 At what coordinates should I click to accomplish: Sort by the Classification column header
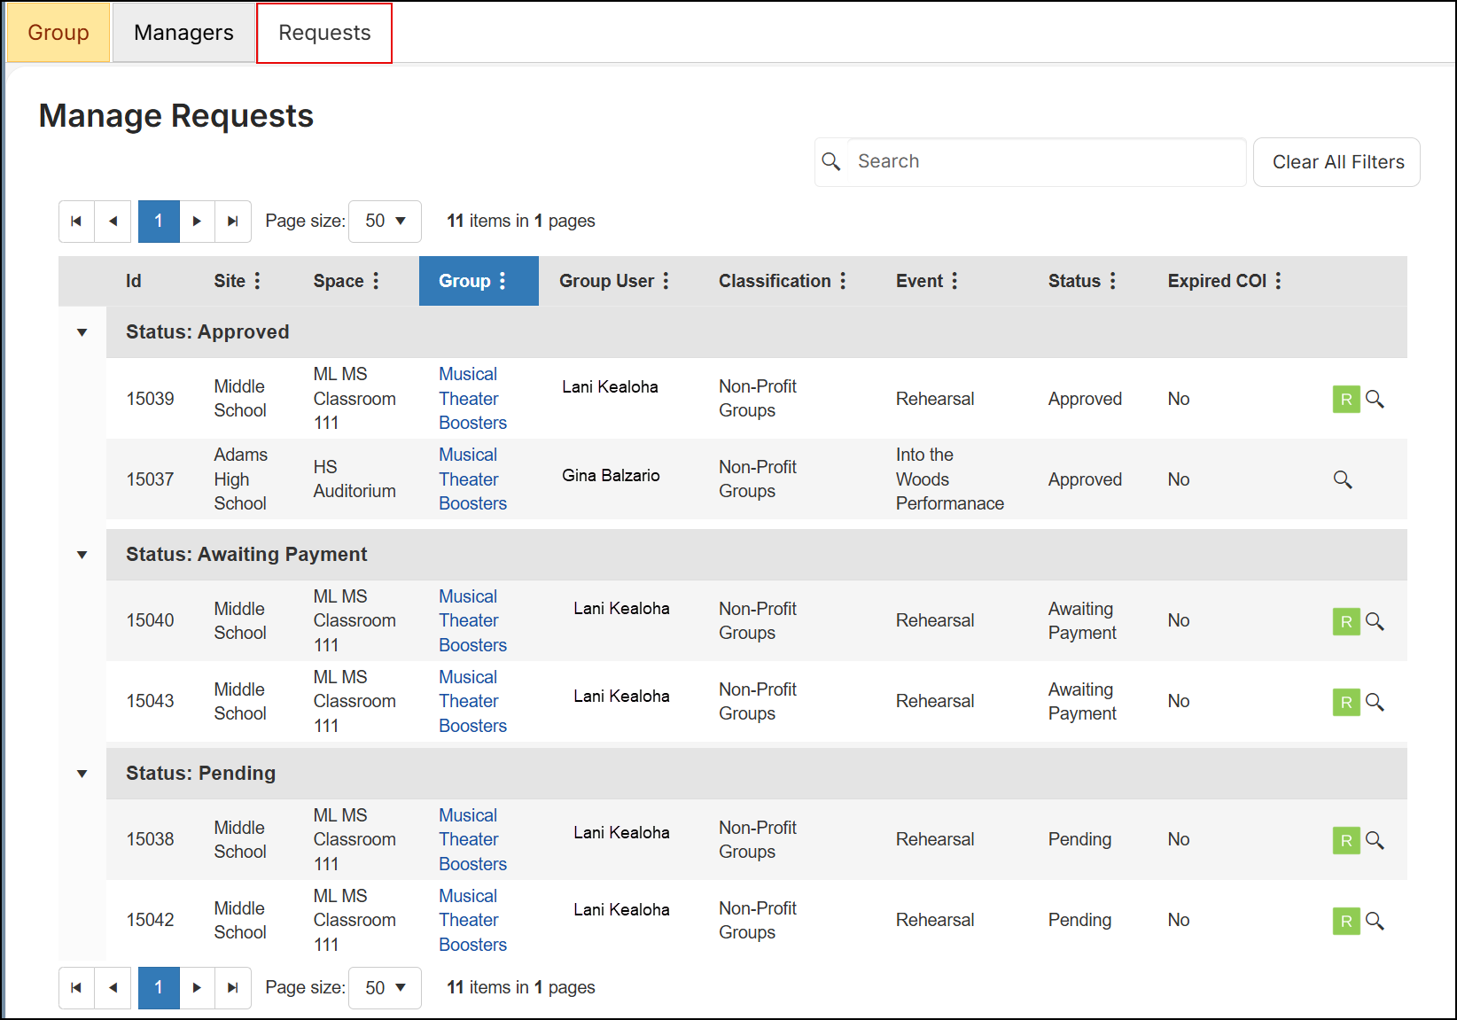pos(775,281)
